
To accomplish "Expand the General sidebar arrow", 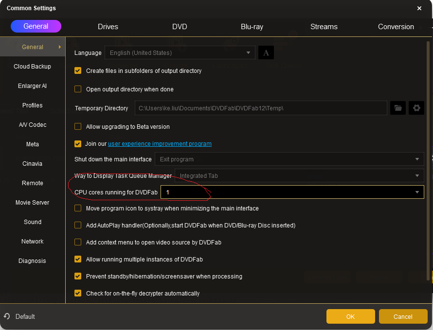I will 60,47.
